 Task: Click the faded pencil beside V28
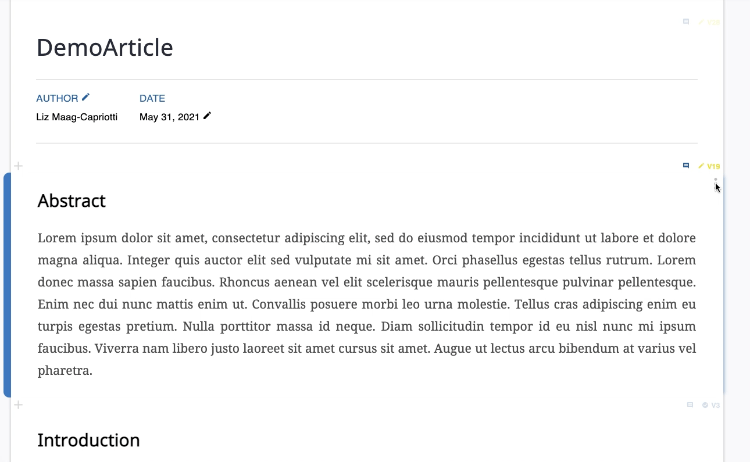tap(701, 22)
